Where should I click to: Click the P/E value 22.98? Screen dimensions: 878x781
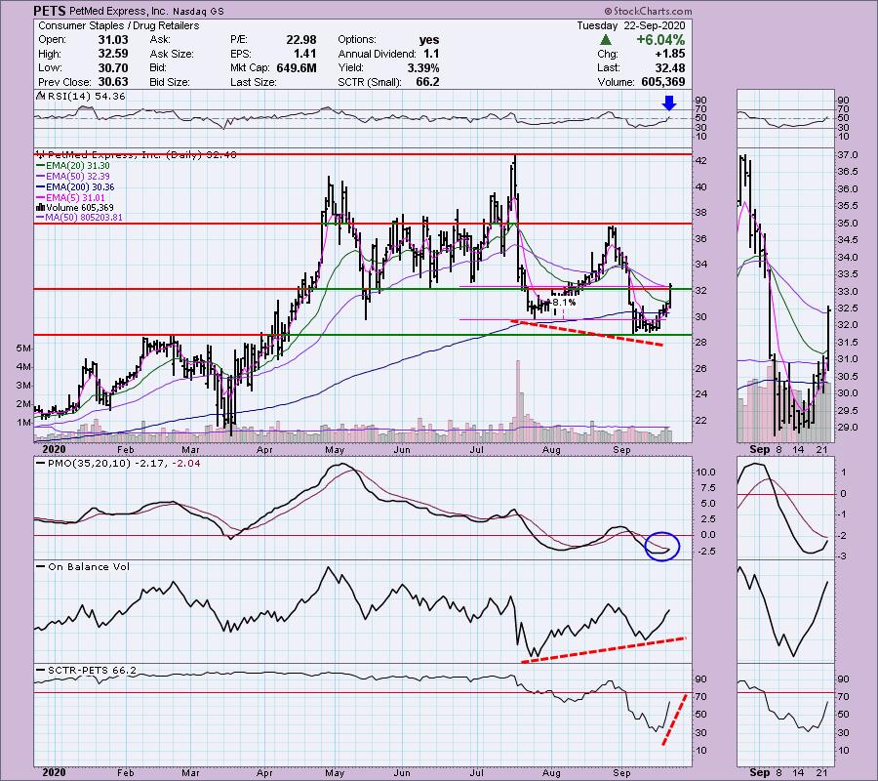coord(301,40)
